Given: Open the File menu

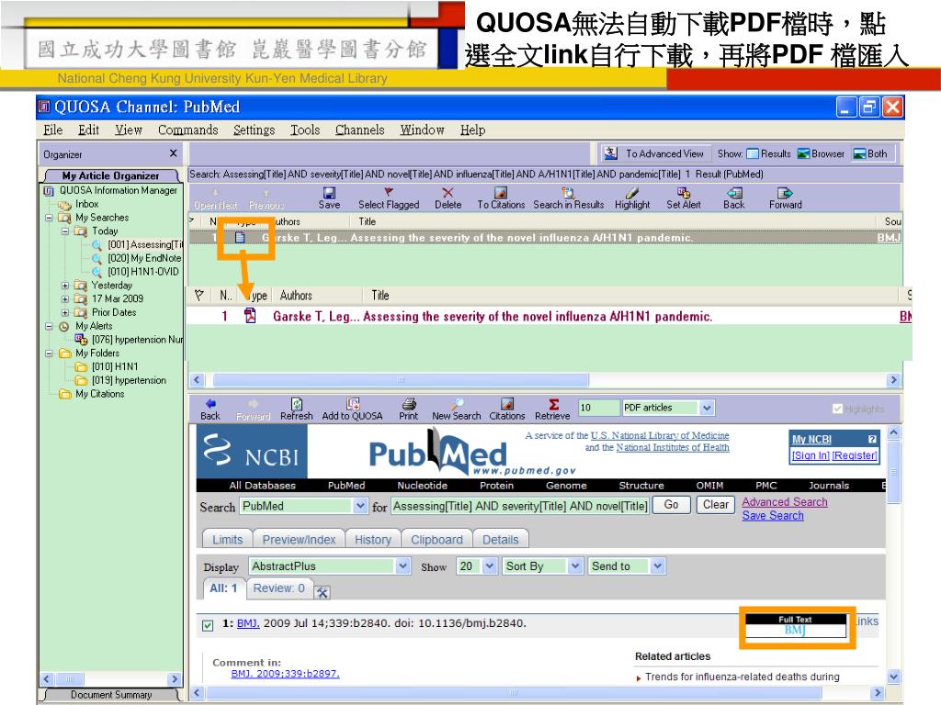Looking at the screenshot, I should 52,130.
